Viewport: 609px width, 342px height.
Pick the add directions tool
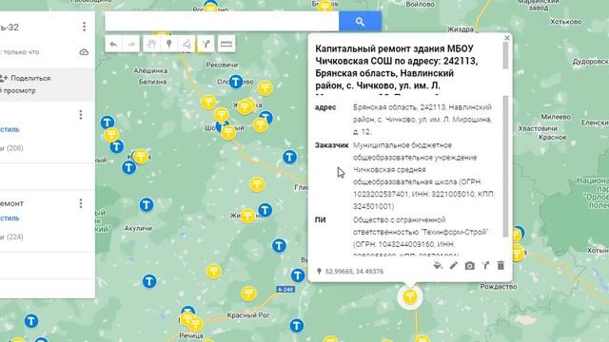(x=206, y=45)
